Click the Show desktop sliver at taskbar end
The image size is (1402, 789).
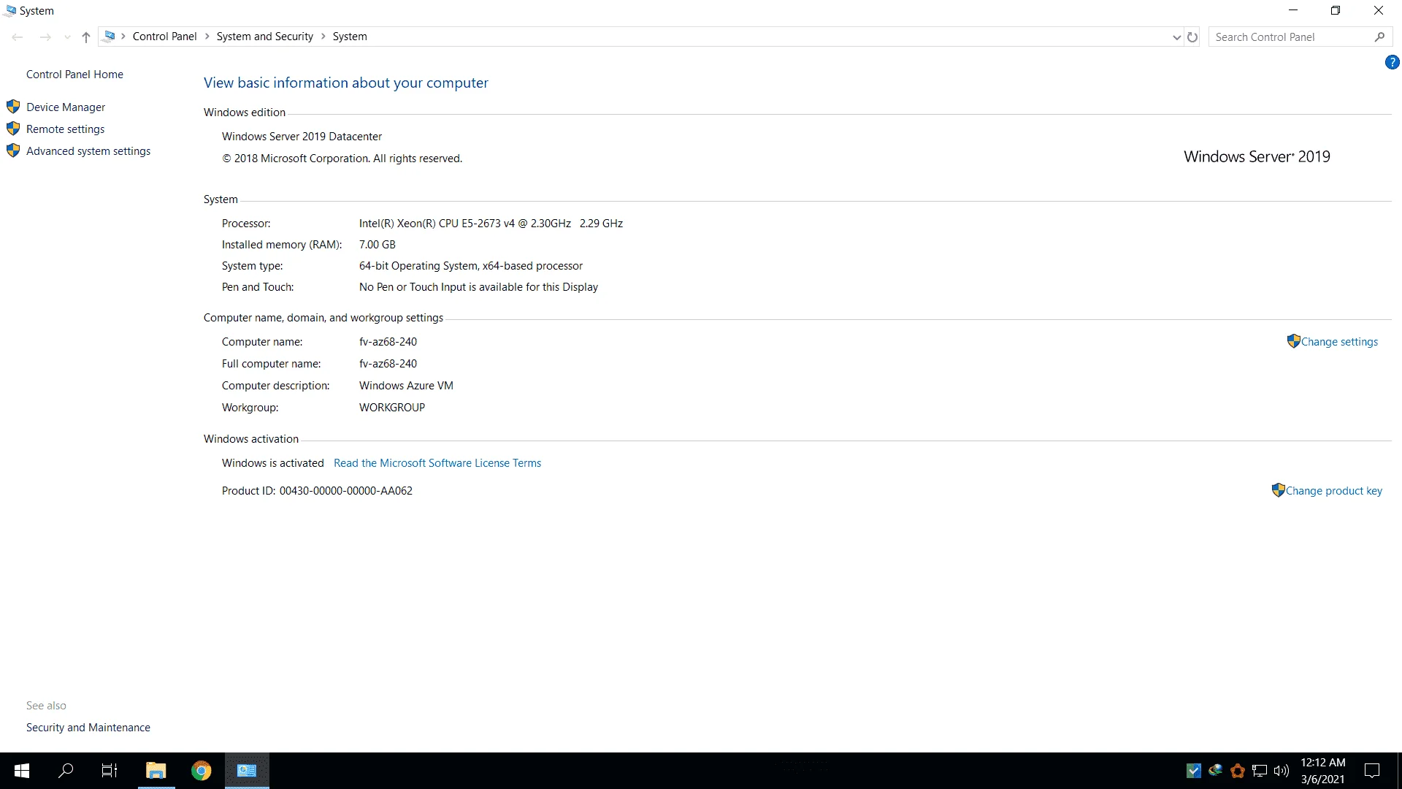1399,771
